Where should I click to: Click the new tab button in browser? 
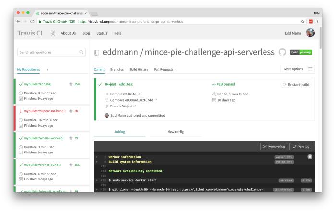tap(94, 14)
